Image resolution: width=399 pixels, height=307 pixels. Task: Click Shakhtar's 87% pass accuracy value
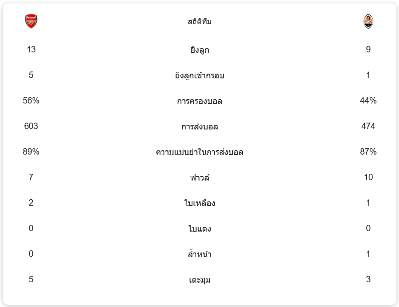[368, 152]
